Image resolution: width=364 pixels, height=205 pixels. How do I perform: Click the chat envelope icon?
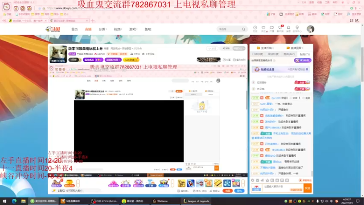pos(258,180)
